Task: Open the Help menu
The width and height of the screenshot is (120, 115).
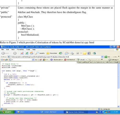Action: 34,50
